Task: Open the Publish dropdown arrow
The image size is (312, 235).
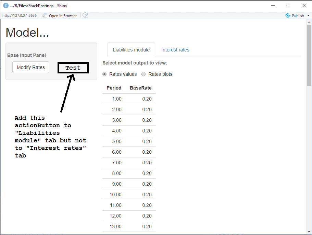Action: [x=308, y=15]
